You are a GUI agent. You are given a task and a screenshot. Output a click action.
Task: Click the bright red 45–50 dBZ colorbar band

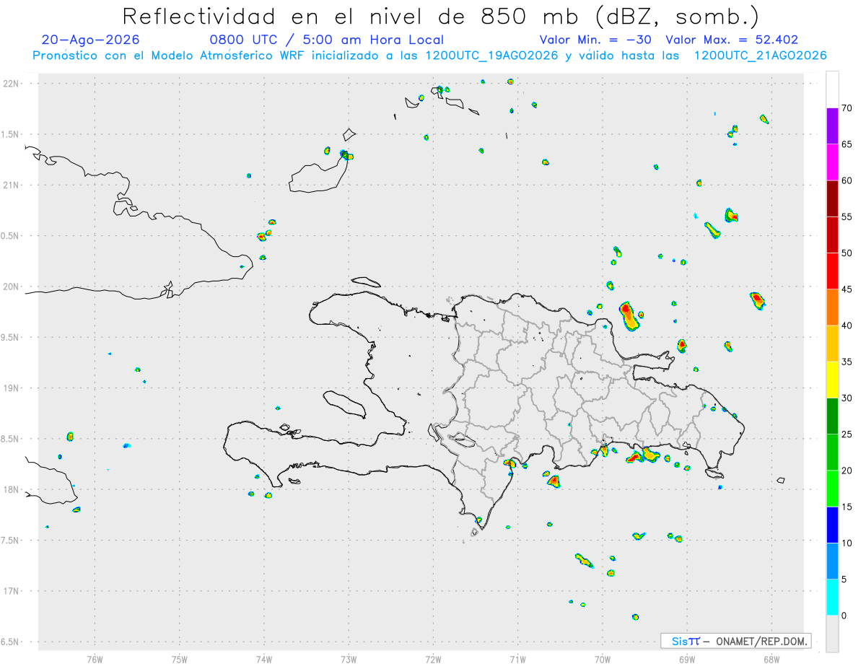pos(832,271)
